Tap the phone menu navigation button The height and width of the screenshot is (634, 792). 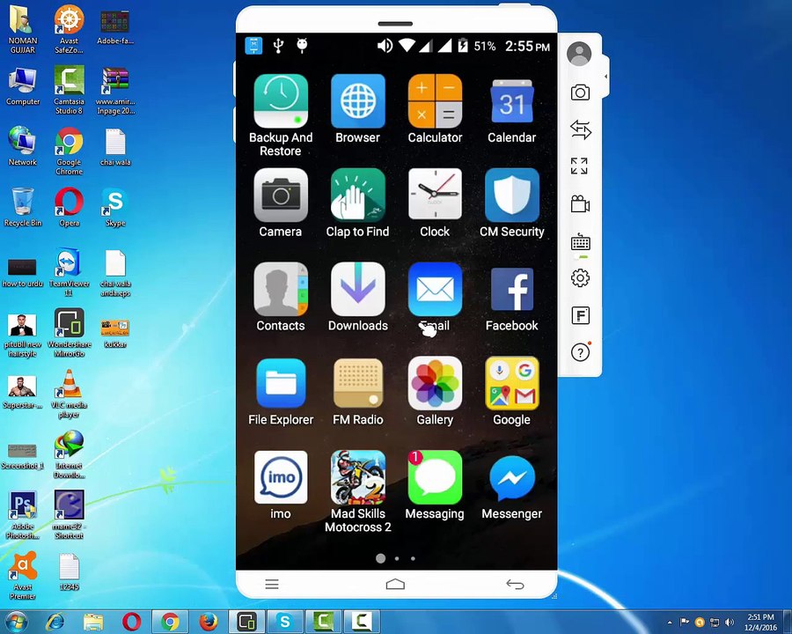272,585
